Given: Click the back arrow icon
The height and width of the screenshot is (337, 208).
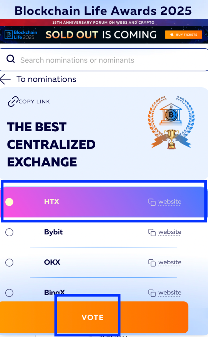Looking at the screenshot, I should (6, 79).
